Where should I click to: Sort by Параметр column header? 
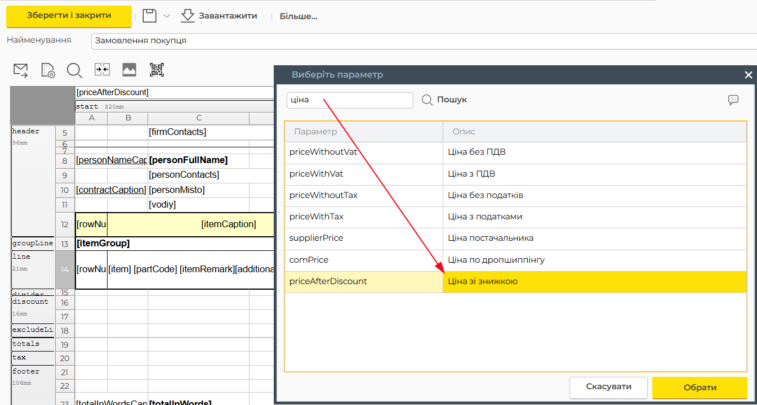pyautogui.click(x=364, y=132)
